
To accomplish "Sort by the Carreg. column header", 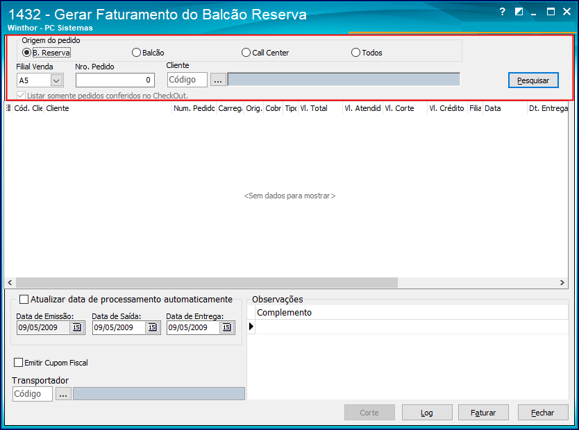I will click(230, 108).
